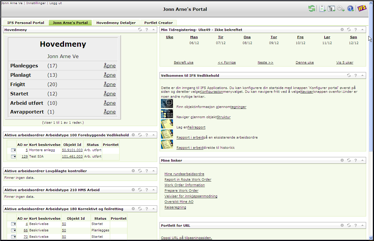Click the vertical scrollbar thumb
374x241 pixels.
pyautogui.click(x=371, y=79)
